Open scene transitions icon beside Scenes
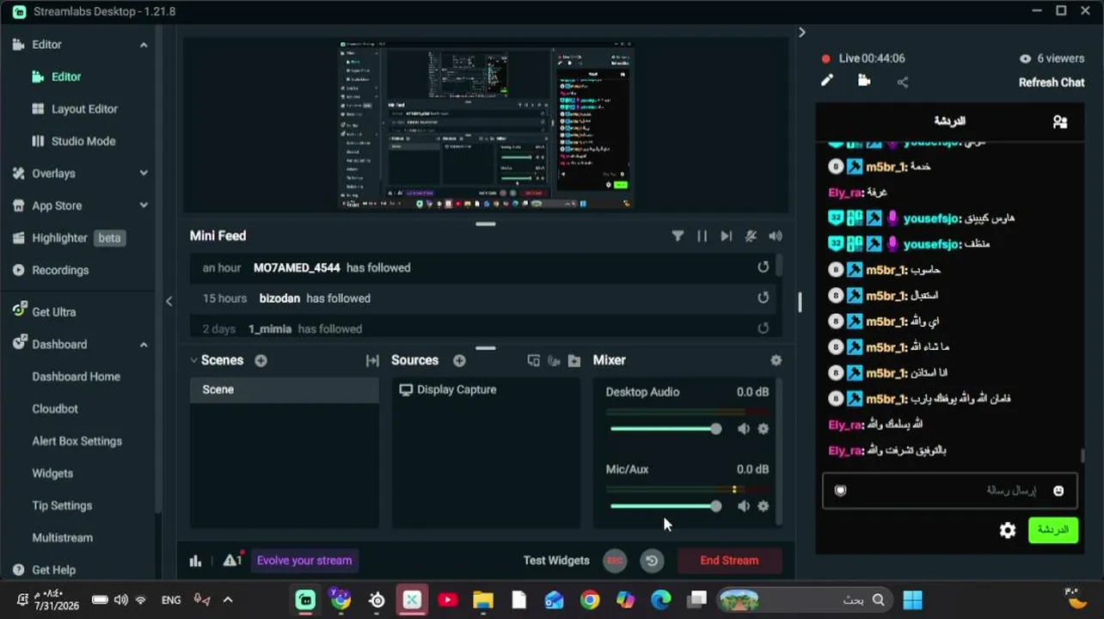This screenshot has height=619, width=1104. point(372,360)
